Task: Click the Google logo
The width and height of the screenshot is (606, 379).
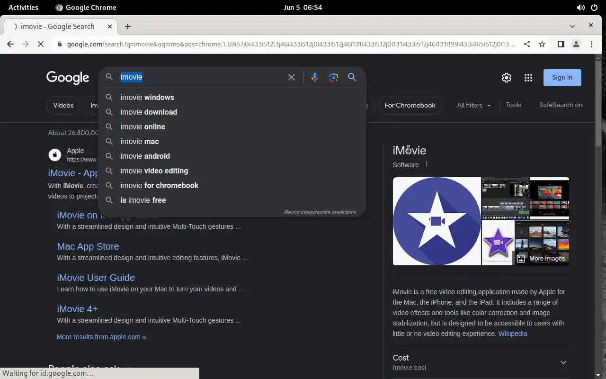Action: pyautogui.click(x=68, y=78)
